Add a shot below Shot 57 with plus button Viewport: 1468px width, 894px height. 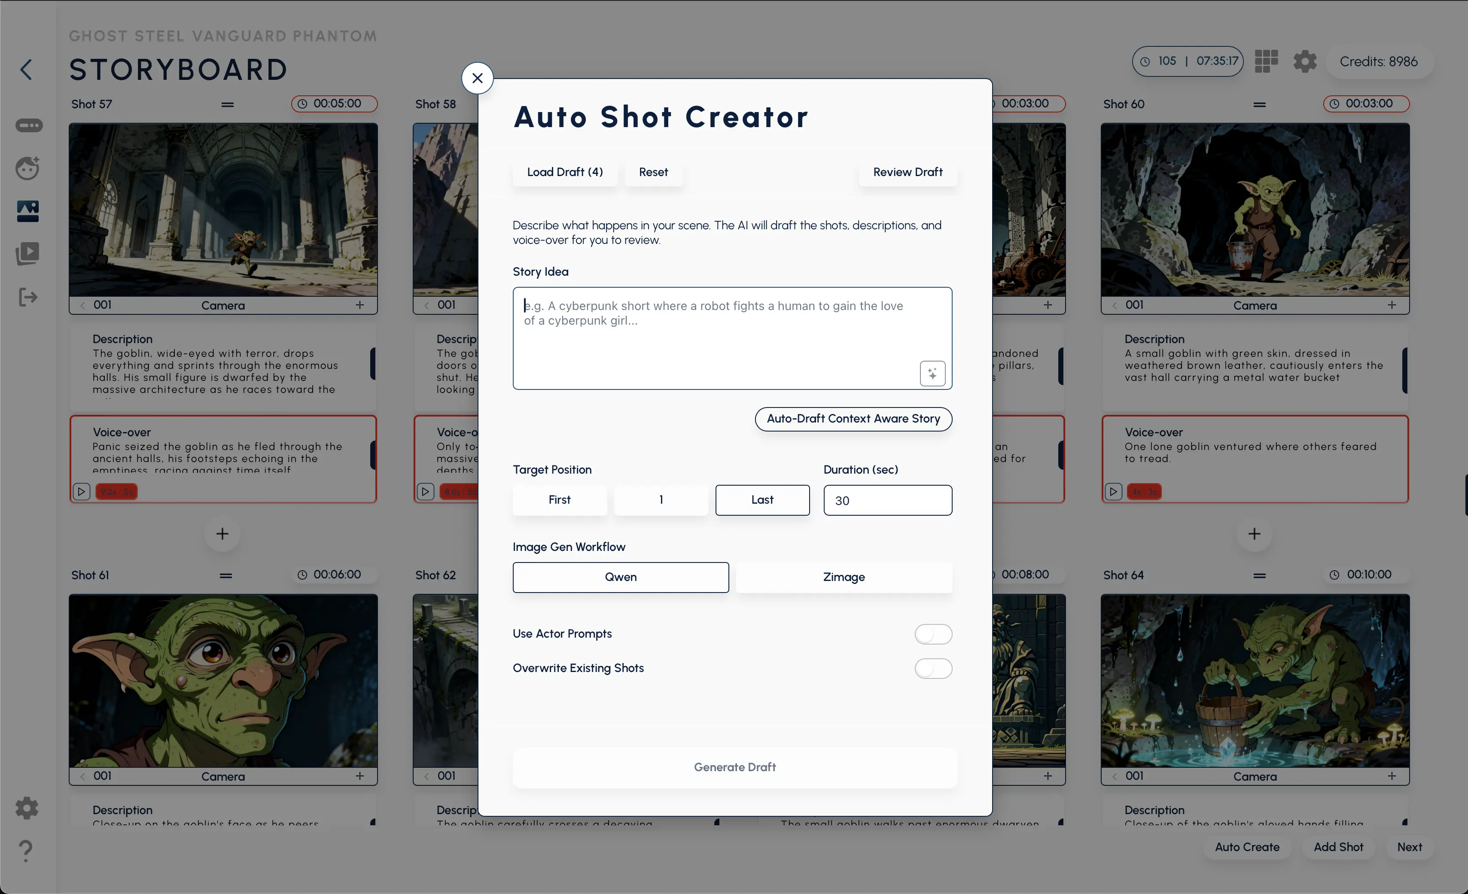tap(222, 534)
